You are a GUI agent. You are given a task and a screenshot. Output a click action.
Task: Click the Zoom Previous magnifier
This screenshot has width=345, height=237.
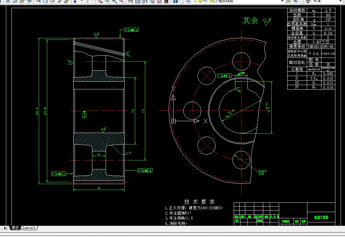coord(121,1)
